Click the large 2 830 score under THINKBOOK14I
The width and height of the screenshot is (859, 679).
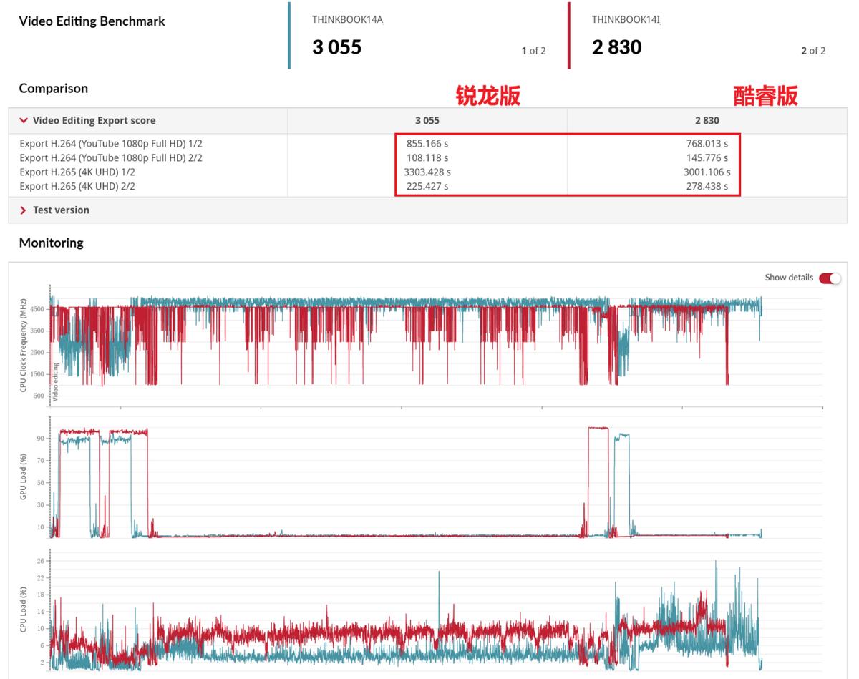pos(617,47)
